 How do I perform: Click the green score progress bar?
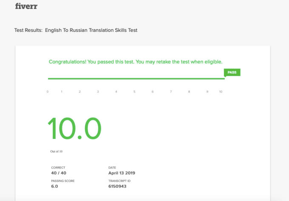tap(136, 79)
